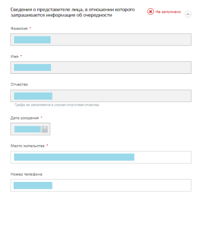Click the Имя field label
Screen dimensions: 204x229
click(15, 56)
